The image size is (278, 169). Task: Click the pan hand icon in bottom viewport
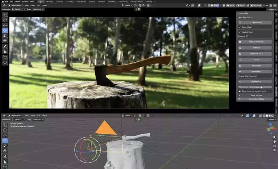[x=275, y=141]
